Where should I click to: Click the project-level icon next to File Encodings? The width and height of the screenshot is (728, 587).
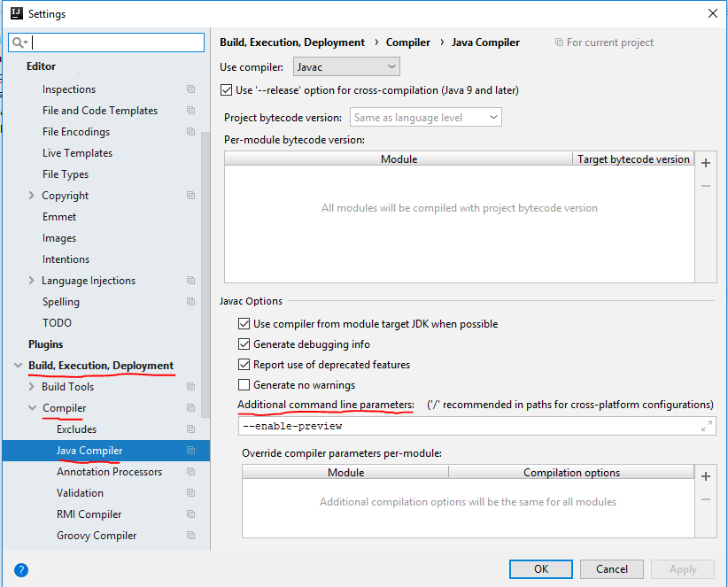tap(190, 132)
